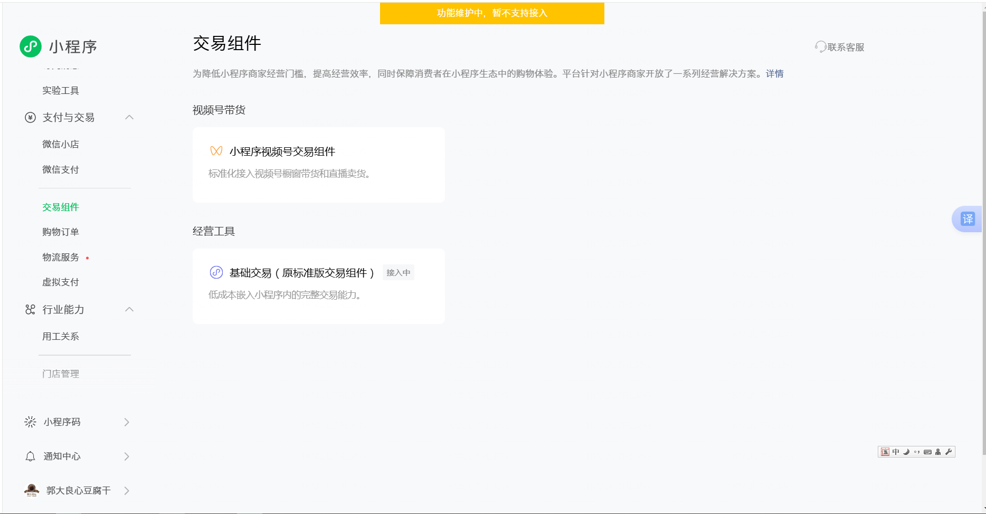986x514 pixels.
Task: Select 交易组件 in the sidebar
Action: tap(61, 207)
